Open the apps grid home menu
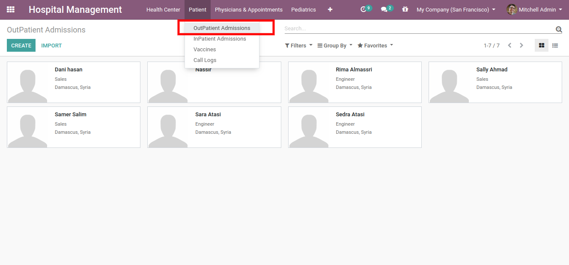 click(x=11, y=9)
